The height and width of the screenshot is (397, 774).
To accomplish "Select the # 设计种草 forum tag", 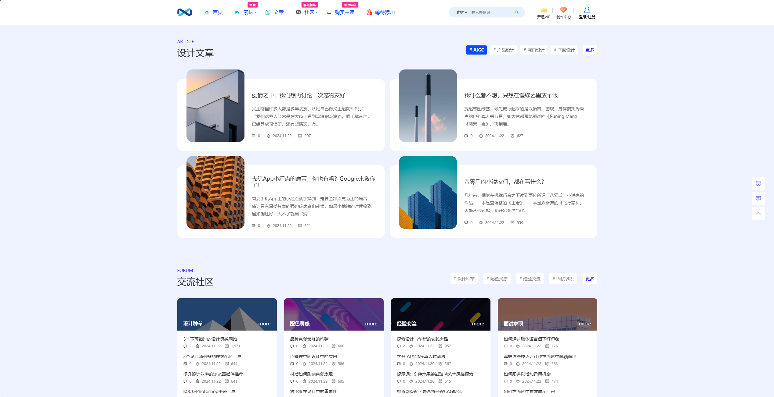I will coord(464,279).
